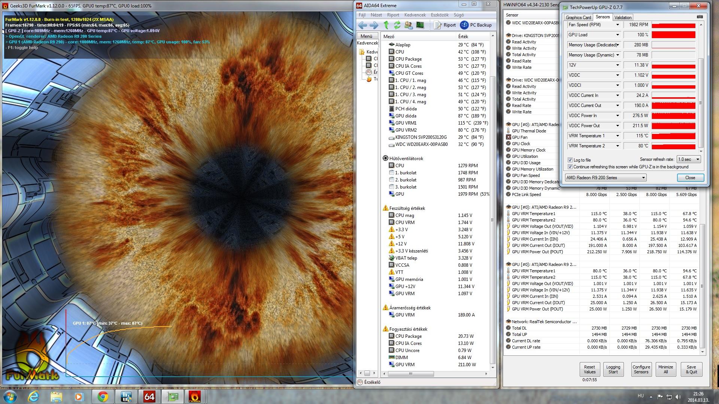
Task: Click the Riport toolbar button
Action: coord(445,25)
